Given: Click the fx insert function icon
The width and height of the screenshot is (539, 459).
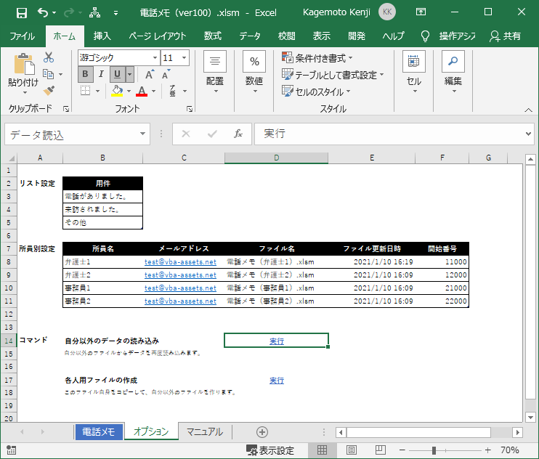Looking at the screenshot, I should point(238,134).
